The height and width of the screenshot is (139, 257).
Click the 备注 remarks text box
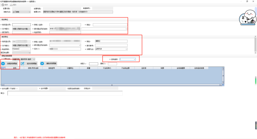point(65,93)
